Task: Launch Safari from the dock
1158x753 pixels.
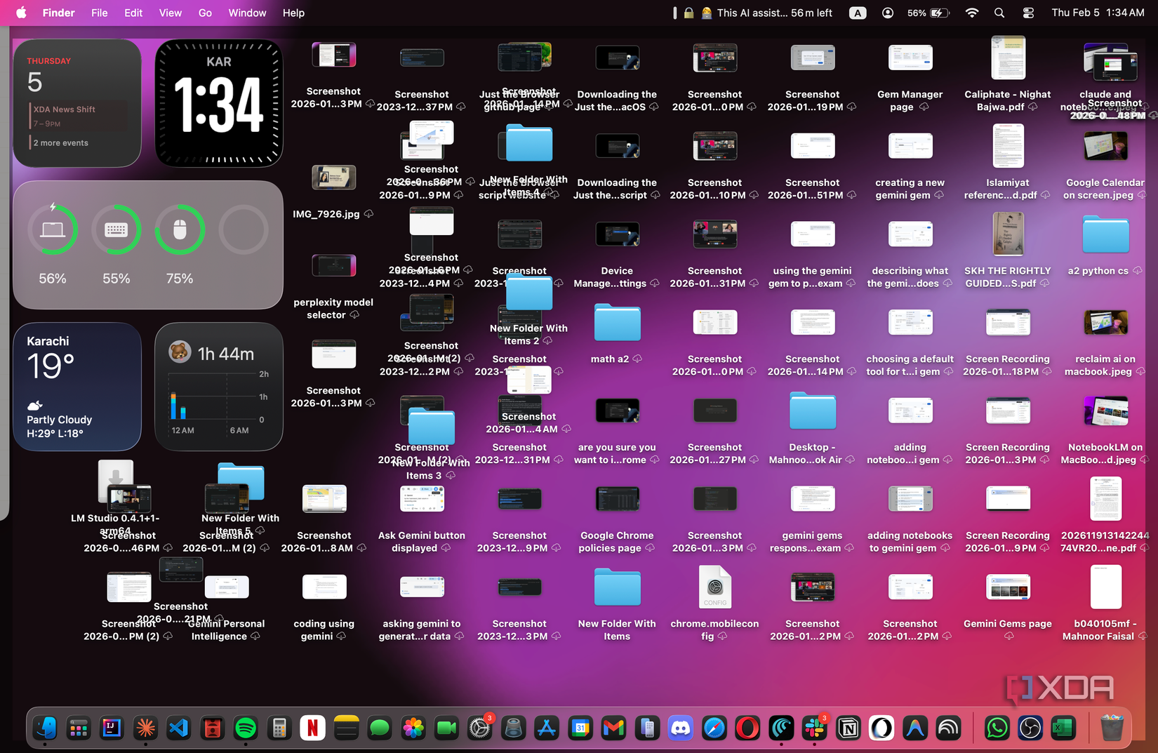Action: pyautogui.click(x=714, y=728)
